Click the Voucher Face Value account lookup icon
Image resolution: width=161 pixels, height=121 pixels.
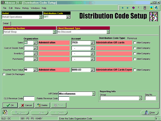(93, 70)
